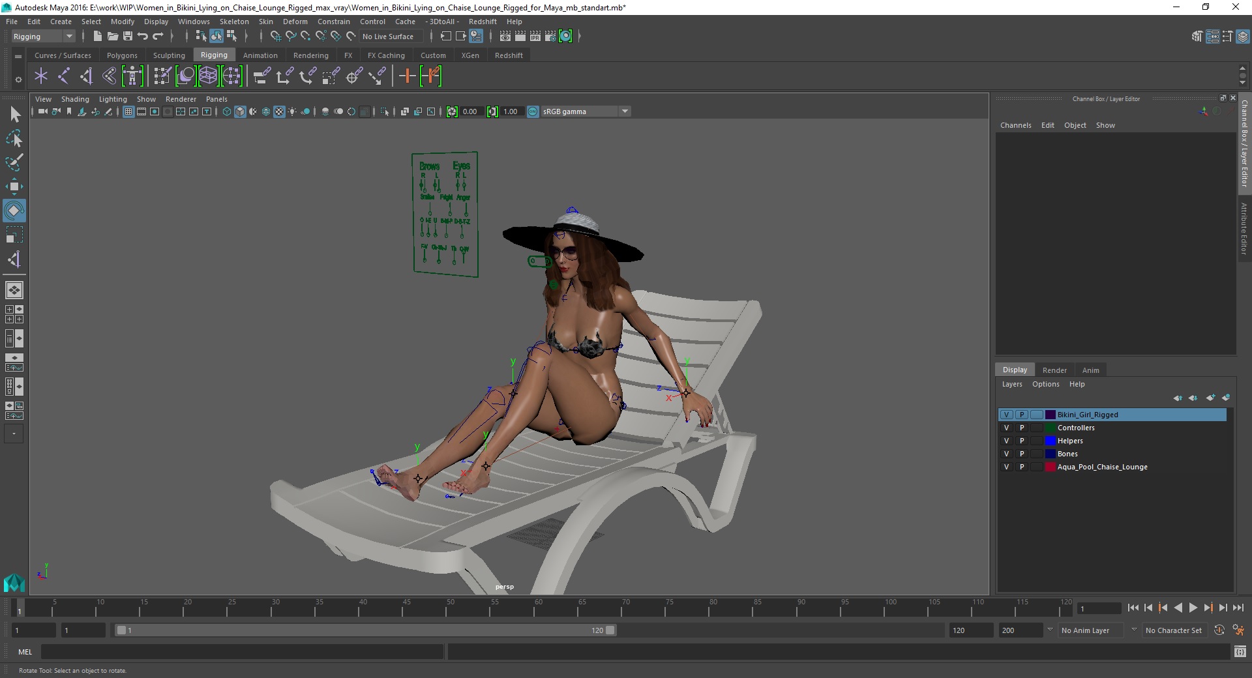
Task: Open the viewport Panels menu
Action: pos(216,99)
